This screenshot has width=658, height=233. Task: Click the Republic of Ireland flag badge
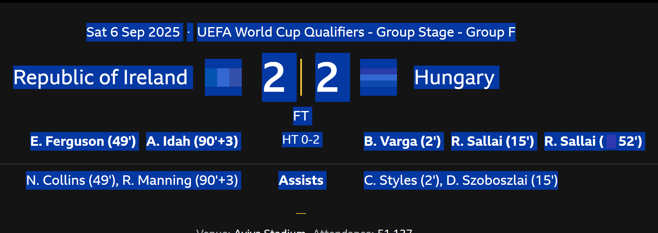coord(223,77)
